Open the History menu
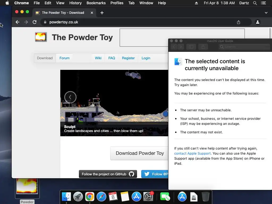This screenshot has height=204, width=272. [x=75, y=3]
